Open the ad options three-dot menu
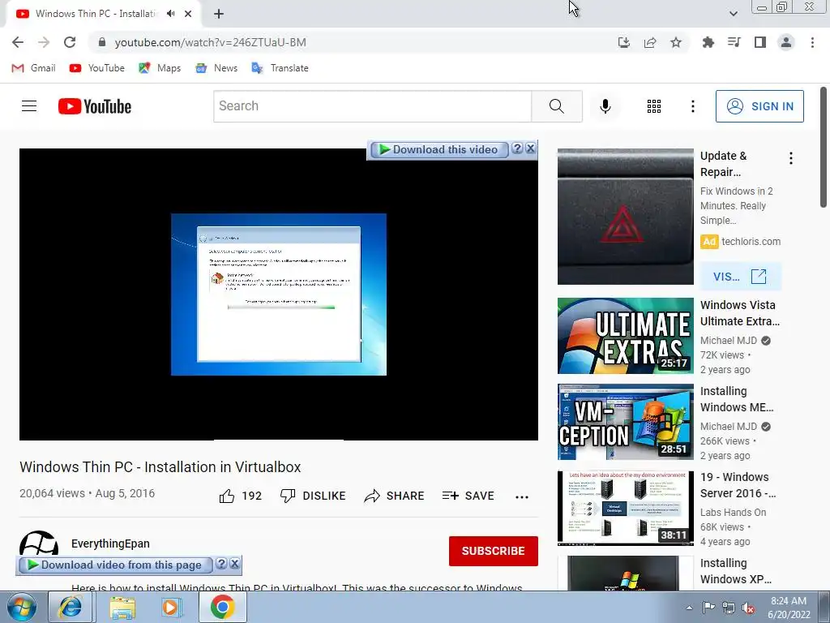Viewport: 830px width, 623px height. point(791,158)
